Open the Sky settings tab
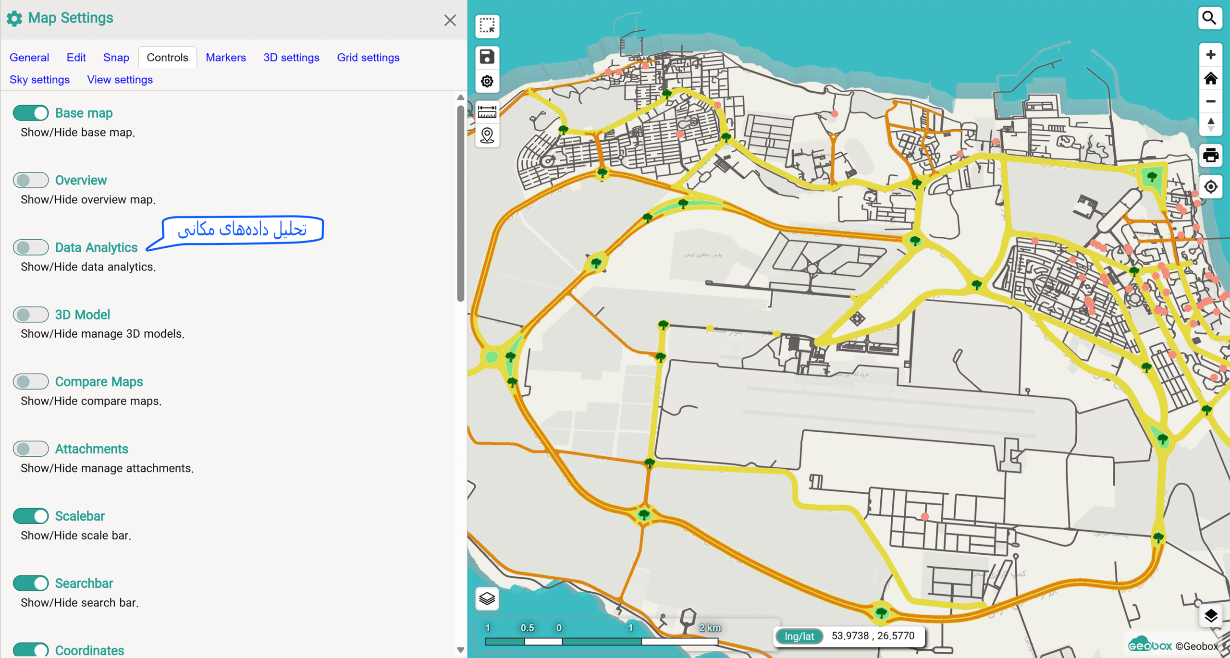1230x658 pixels. 39,80
